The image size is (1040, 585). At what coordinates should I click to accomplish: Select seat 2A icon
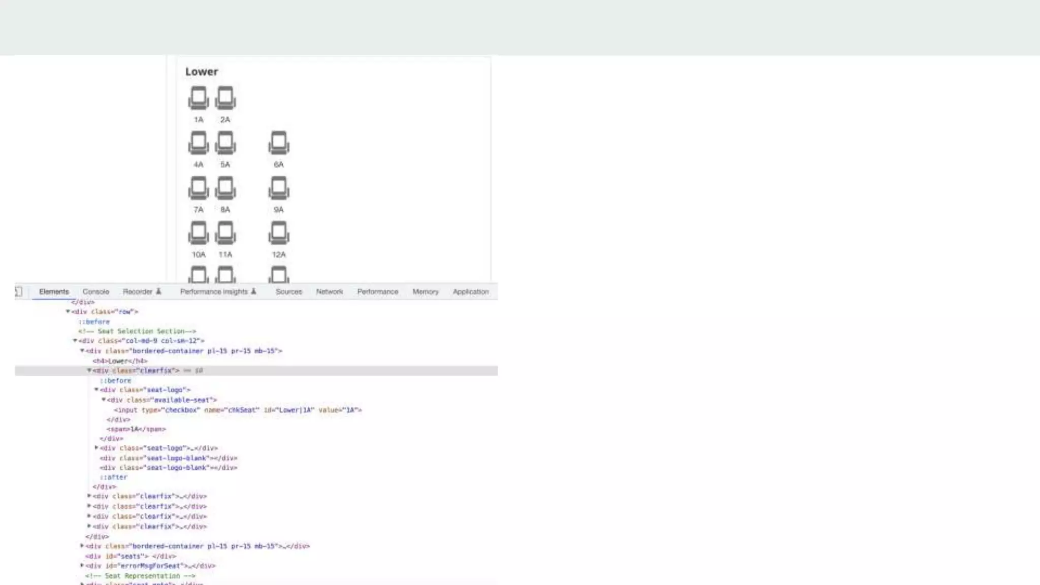click(x=225, y=97)
